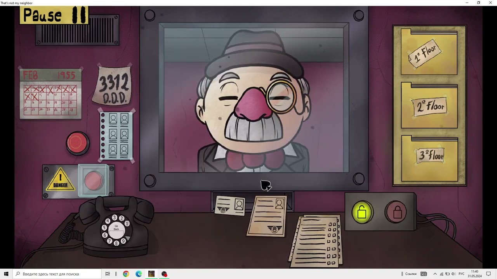Expand the hidden system tray icons chevron
The image size is (497, 279).
[435, 274]
